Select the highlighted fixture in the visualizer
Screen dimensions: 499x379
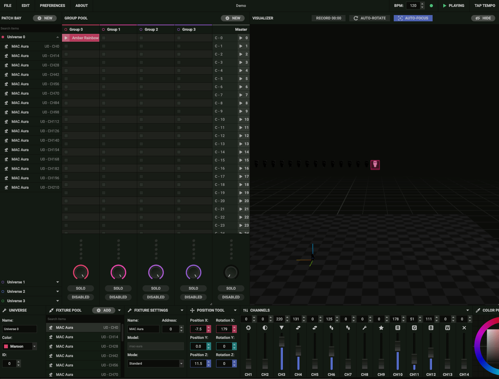tap(375, 165)
